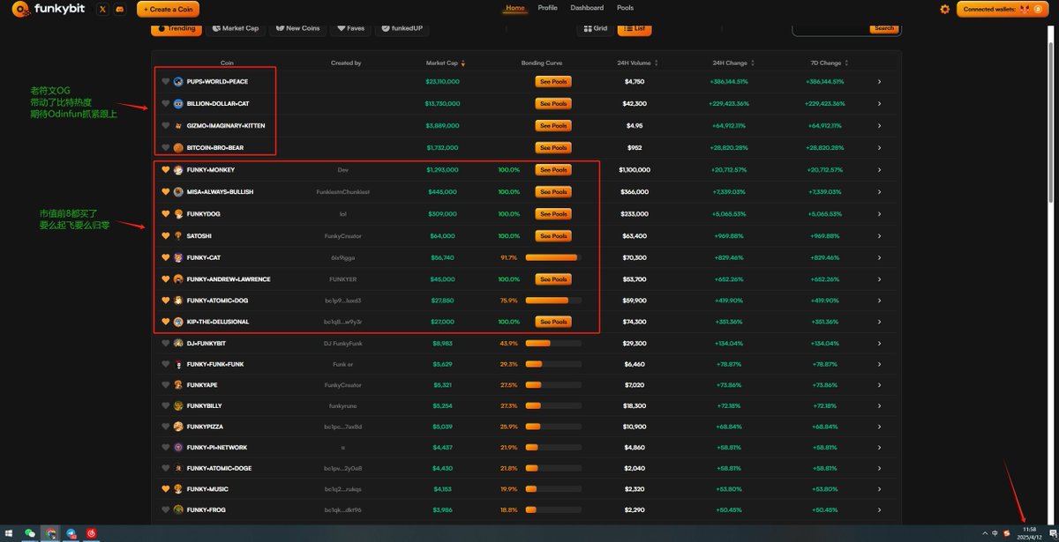1059x542 pixels.
Task: Click the GIZMO•IMAGINARY•KITTEN coin icon
Action: pos(178,125)
